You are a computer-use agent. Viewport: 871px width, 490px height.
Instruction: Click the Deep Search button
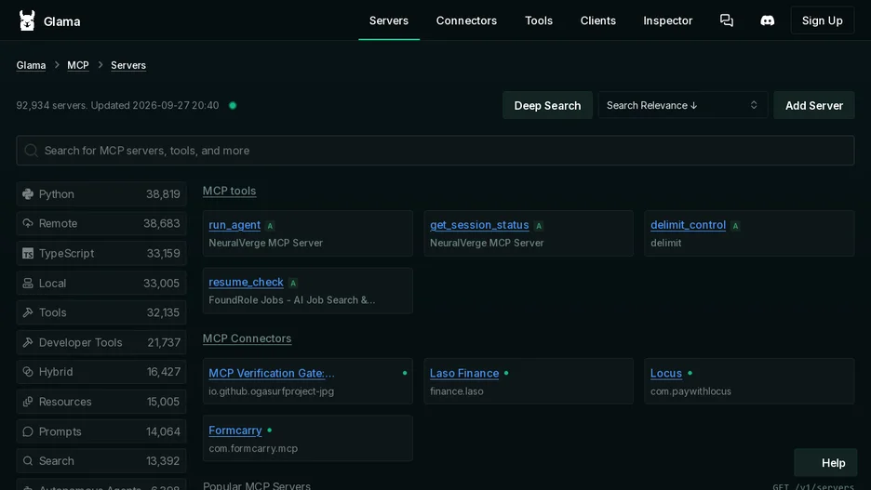(x=547, y=105)
